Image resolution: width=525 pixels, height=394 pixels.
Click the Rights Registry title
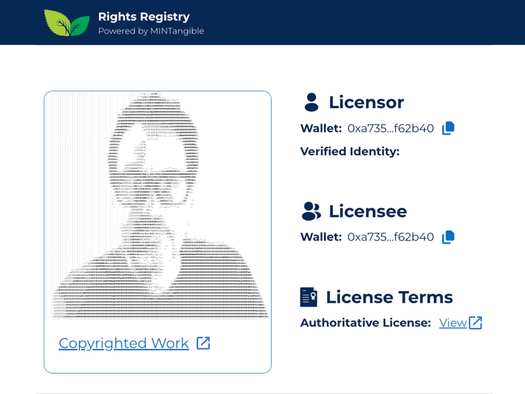[x=143, y=17]
